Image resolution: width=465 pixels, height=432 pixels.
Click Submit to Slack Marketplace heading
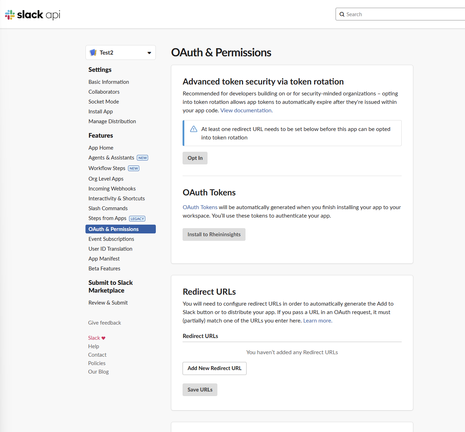110,287
